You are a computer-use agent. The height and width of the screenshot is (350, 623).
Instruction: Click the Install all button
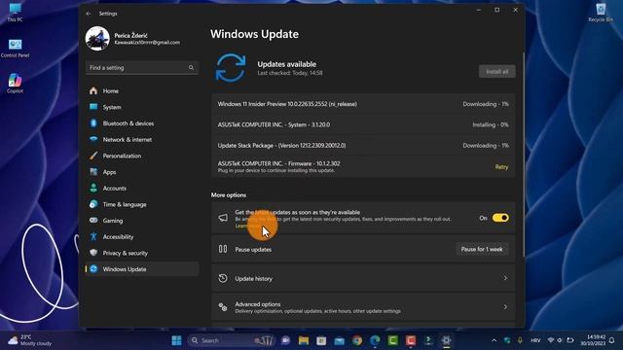tap(496, 71)
